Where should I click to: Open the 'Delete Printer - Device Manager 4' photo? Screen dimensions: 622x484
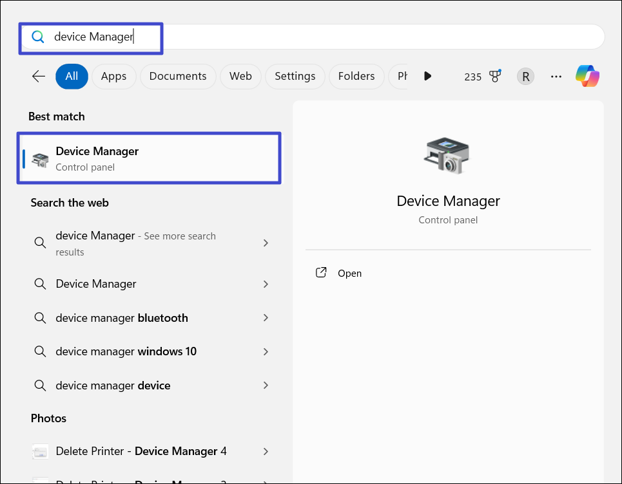[141, 451]
